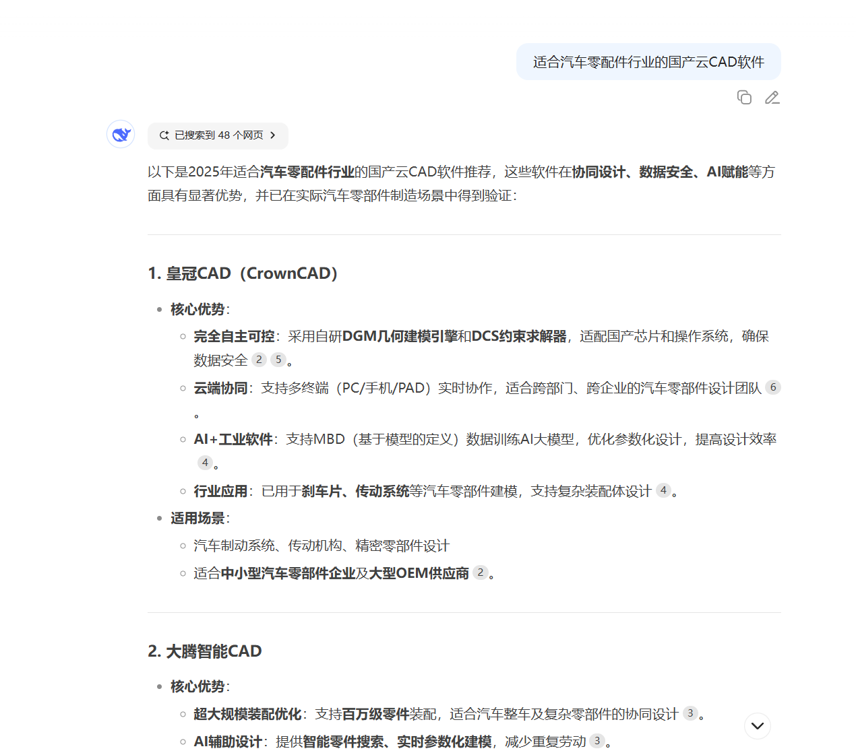This screenshot has width=856, height=755.
Task: Click the DeepSeek whale avatar icon
Action: (x=121, y=135)
